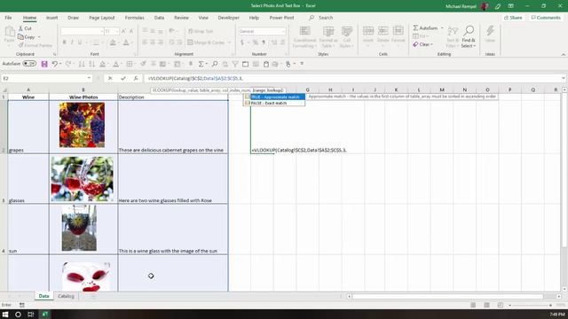
Task: Expand the formula bar
Action: [x=564, y=78]
